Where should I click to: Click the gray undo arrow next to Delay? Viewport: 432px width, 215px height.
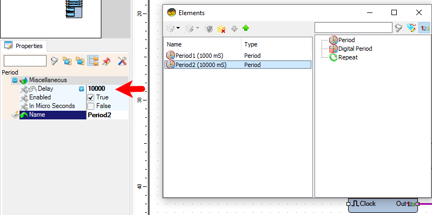click(33, 89)
